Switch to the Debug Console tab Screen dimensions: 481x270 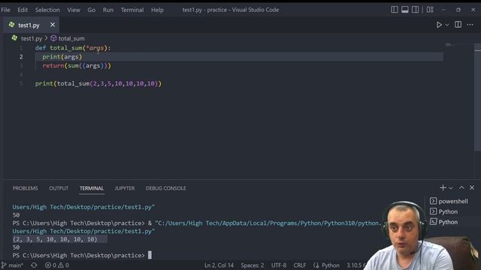pos(165,188)
